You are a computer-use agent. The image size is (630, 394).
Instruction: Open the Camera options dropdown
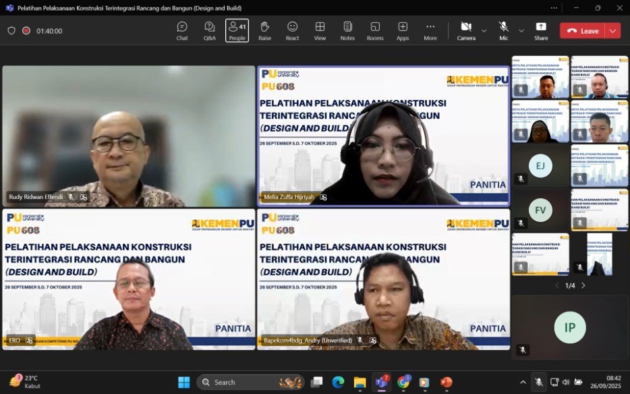coord(484,30)
